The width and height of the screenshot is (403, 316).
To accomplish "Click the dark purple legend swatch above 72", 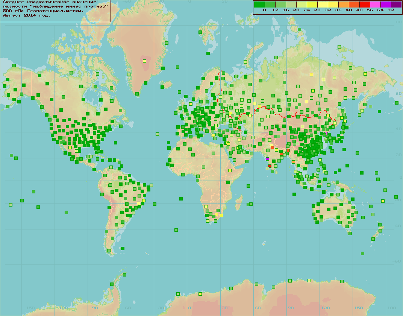I will coord(396,4).
